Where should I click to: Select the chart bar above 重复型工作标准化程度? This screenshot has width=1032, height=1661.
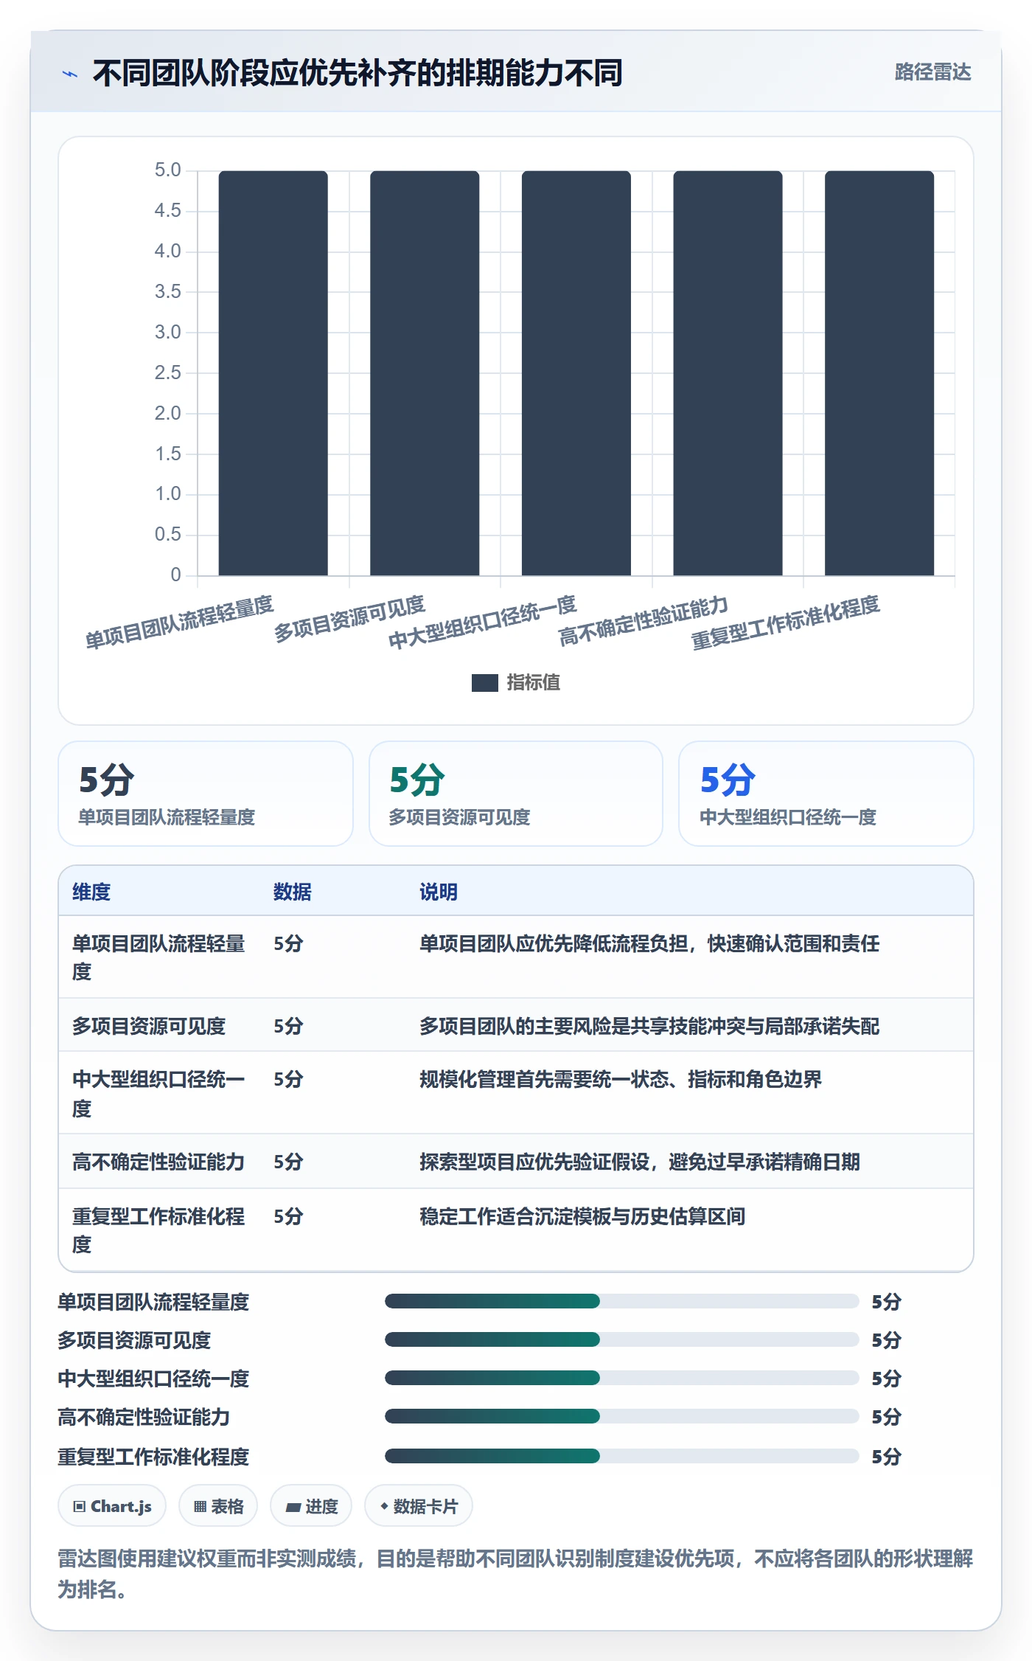pos(879,373)
